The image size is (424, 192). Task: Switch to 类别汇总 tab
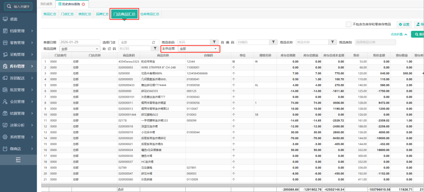(85, 14)
